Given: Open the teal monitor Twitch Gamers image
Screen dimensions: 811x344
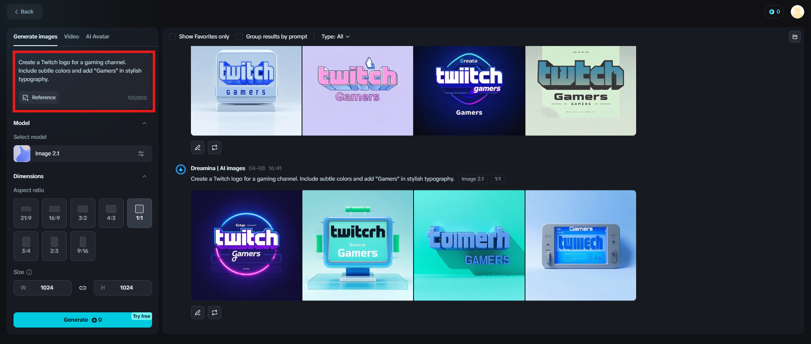Looking at the screenshot, I should click(358, 246).
